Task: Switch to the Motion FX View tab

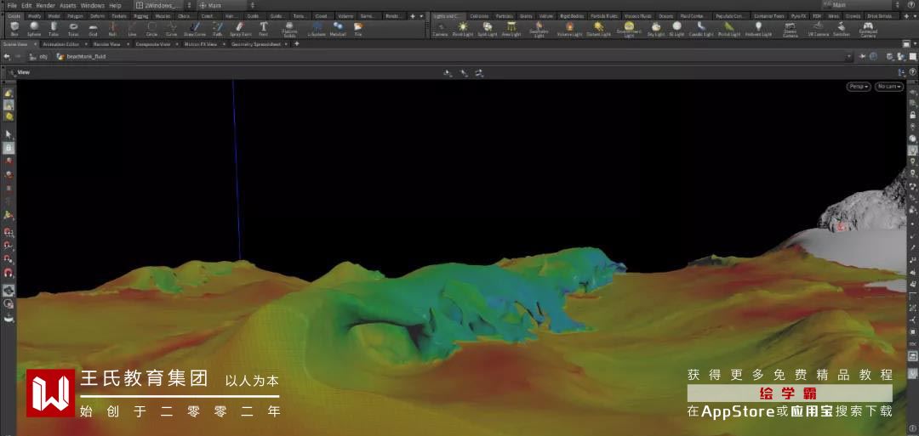Action: [201, 44]
